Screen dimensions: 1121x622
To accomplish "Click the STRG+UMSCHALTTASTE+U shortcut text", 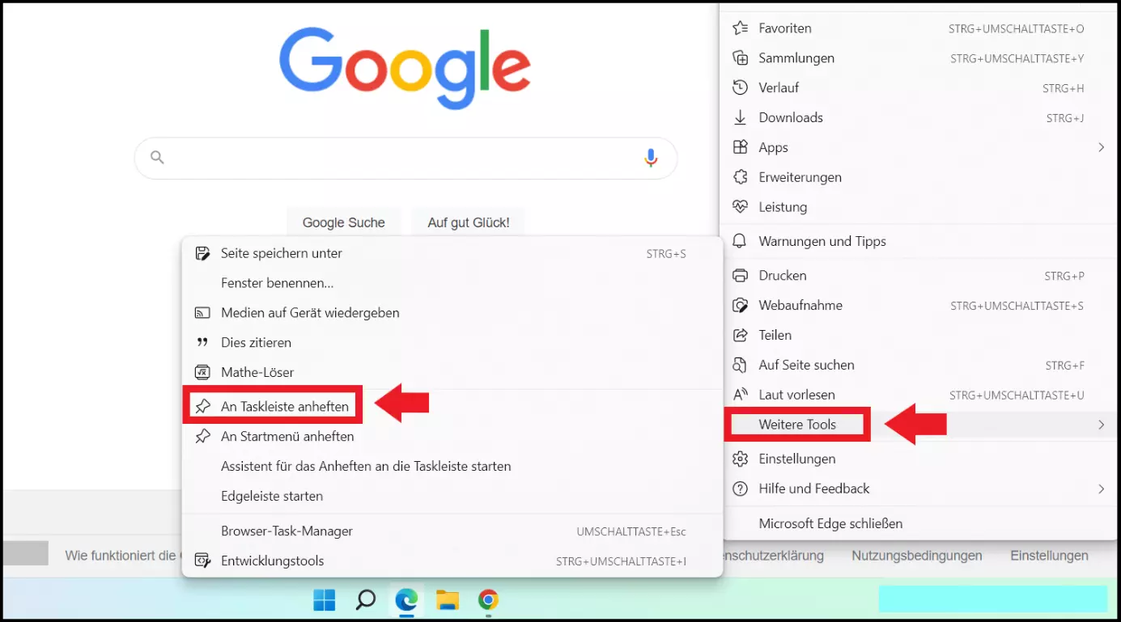I will pos(1017,396).
